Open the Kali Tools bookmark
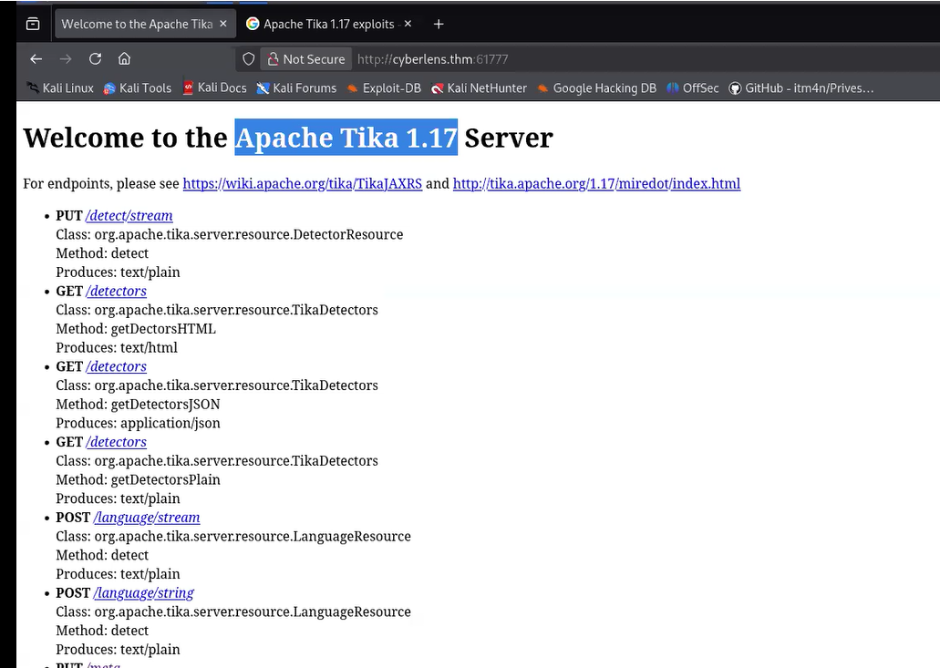This screenshot has height=668, width=940. (x=138, y=88)
